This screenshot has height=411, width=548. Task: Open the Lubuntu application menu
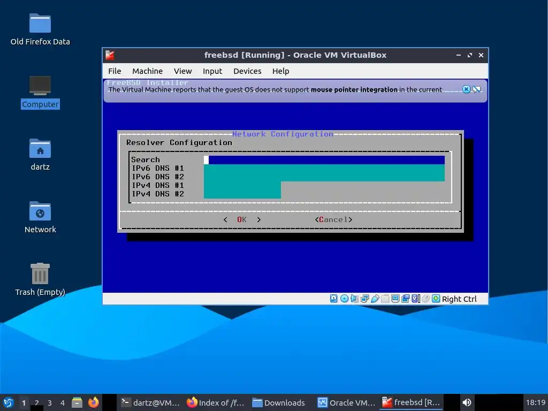(9, 402)
